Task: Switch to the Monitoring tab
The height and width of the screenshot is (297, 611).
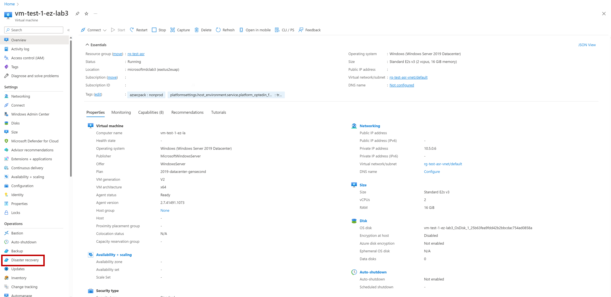Action: point(121,112)
